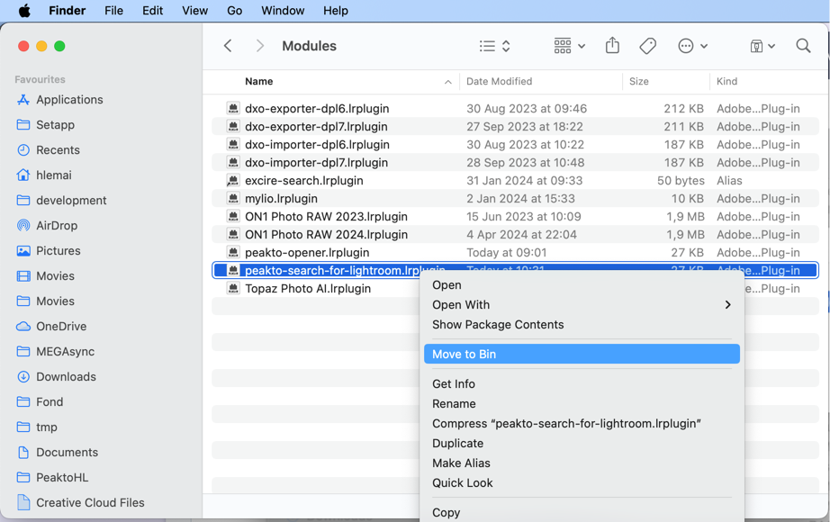Select Topaz Photo AI.lrplugin file

[x=308, y=289]
